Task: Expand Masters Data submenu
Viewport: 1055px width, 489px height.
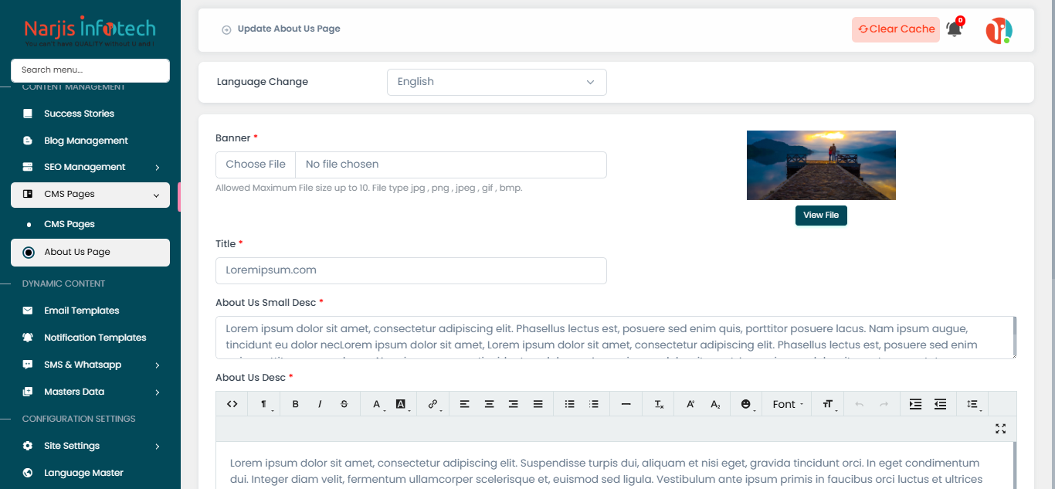Action: [90, 392]
